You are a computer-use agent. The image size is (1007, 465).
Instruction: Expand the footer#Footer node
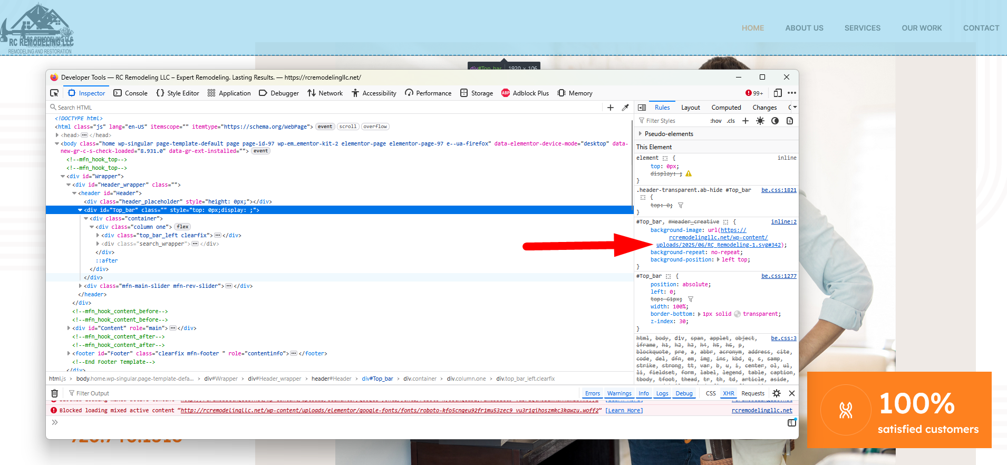click(69, 354)
